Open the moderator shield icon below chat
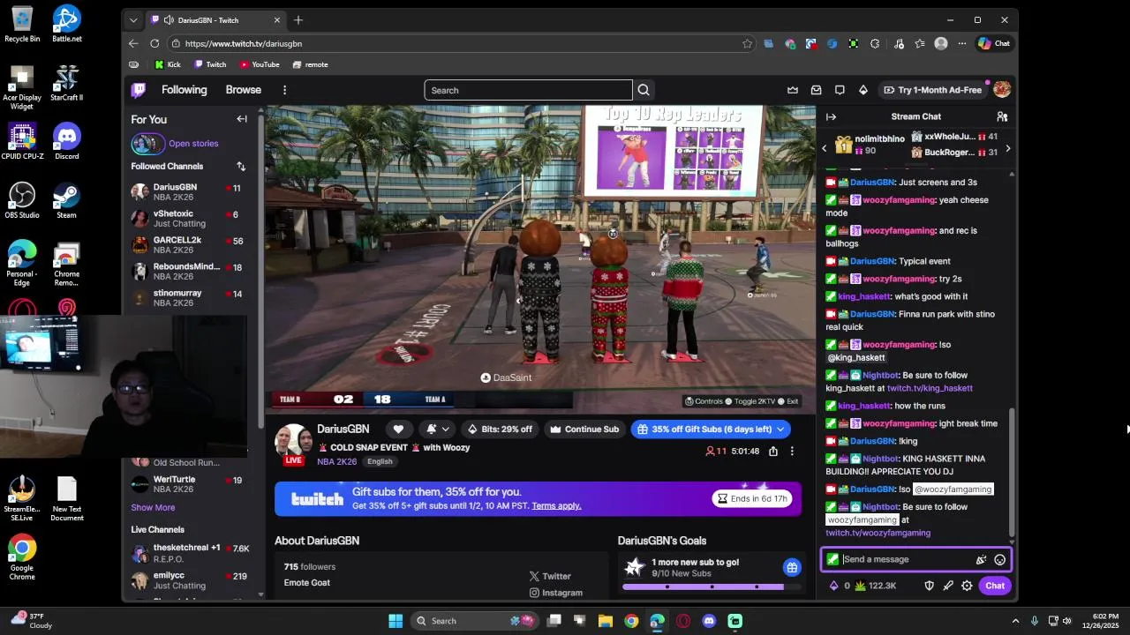Viewport: 1130px width, 635px height. [x=929, y=586]
